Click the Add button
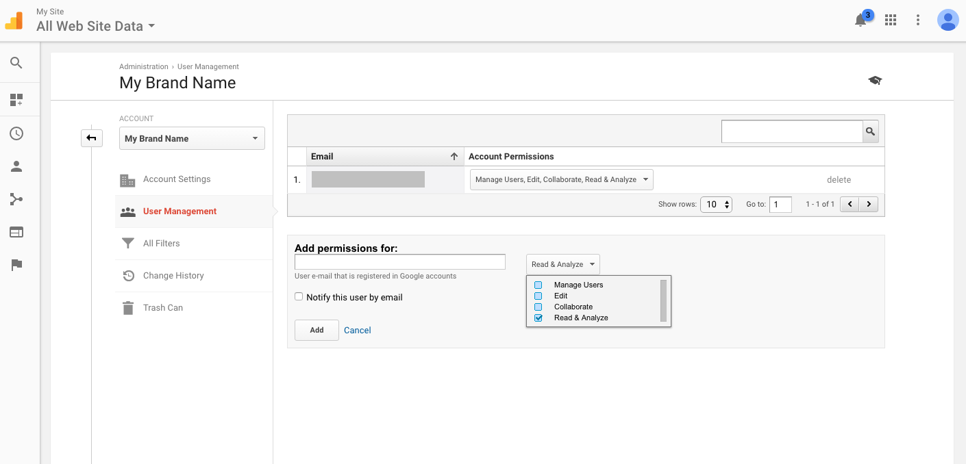The height and width of the screenshot is (464, 966). pos(317,330)
